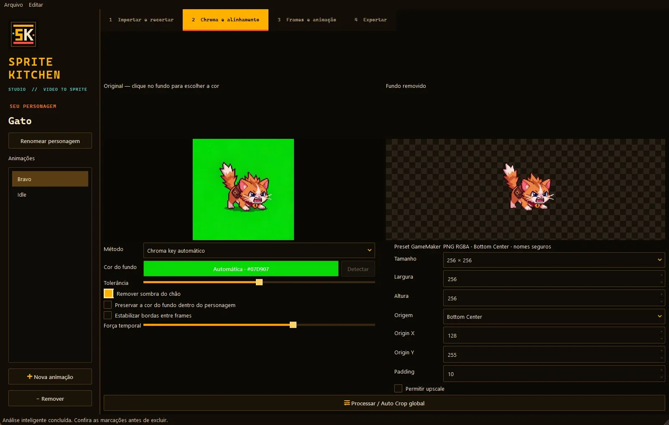Click the 'Preset GameMaker' label text

click(417, 246)
